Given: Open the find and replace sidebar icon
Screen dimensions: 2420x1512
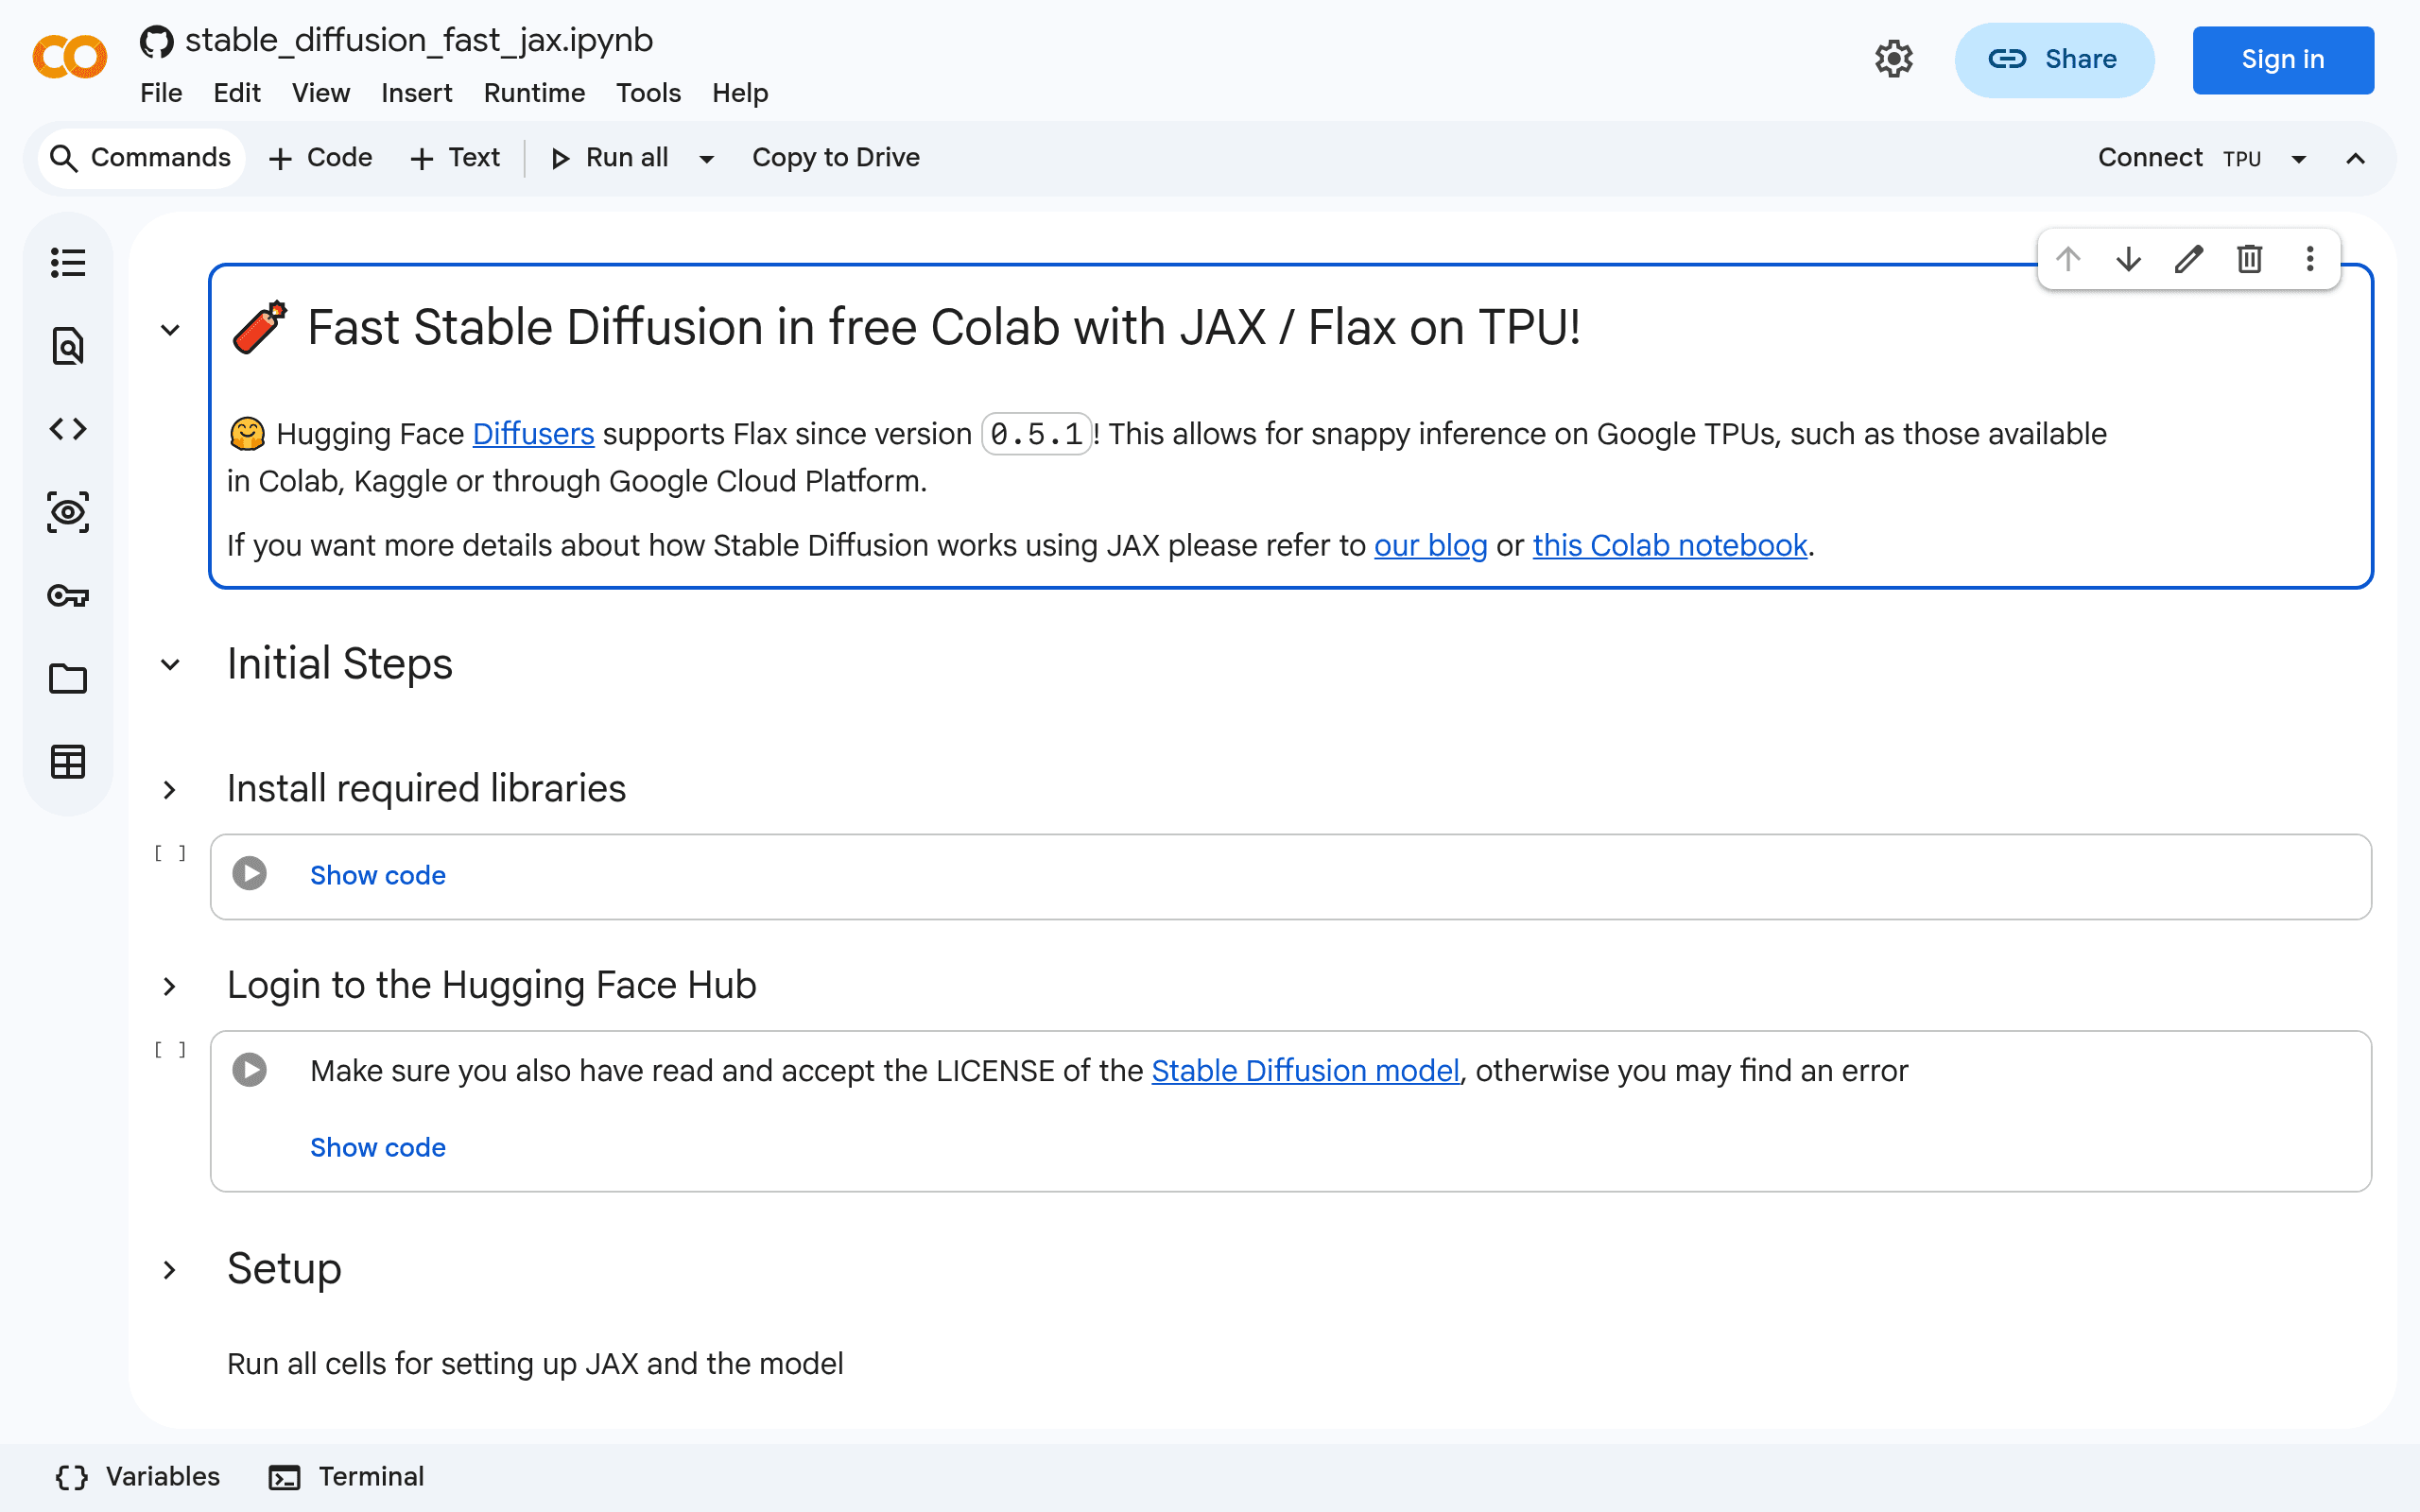Looking at the screenshot, I should pyautogui.click(x=68, y=346).
